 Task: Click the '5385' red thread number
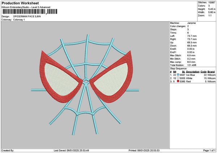coord(182,82)
